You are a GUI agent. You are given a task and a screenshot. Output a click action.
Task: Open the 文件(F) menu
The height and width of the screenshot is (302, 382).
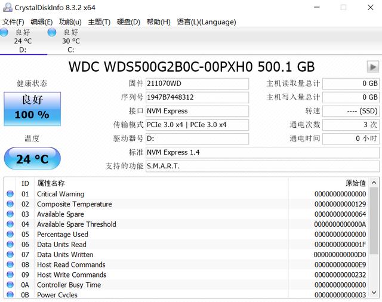point(13,22)
